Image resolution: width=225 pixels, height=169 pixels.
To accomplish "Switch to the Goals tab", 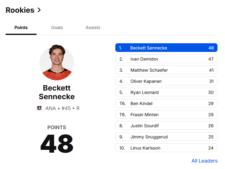I will (x=57, y=27).
